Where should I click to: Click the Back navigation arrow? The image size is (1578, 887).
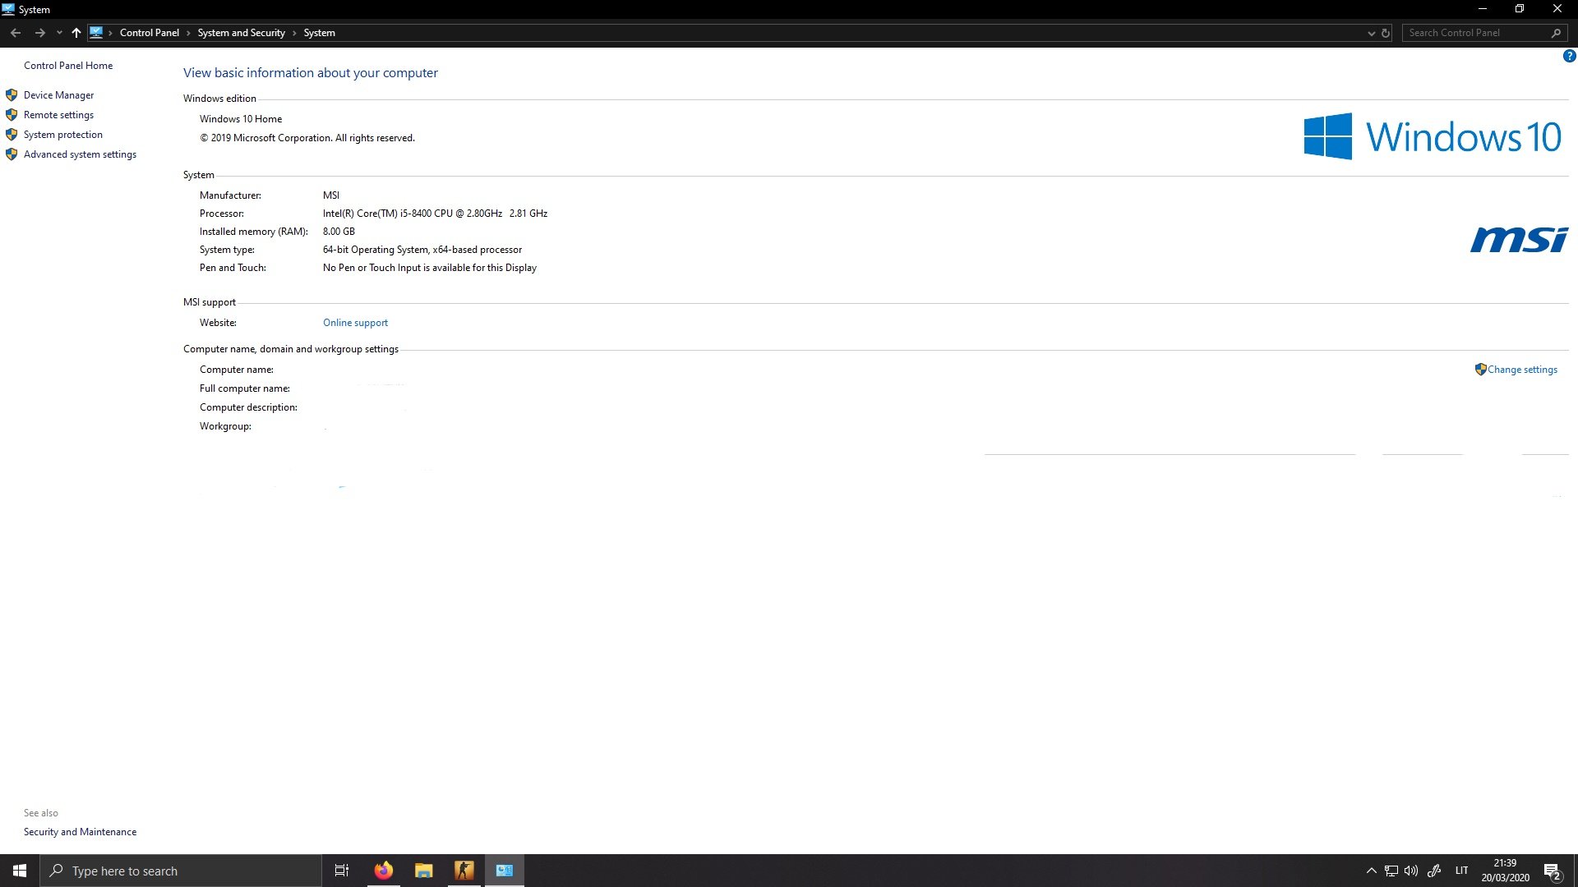coord(16,33)
